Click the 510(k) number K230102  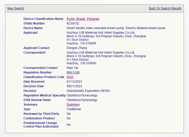coord(73,23)
